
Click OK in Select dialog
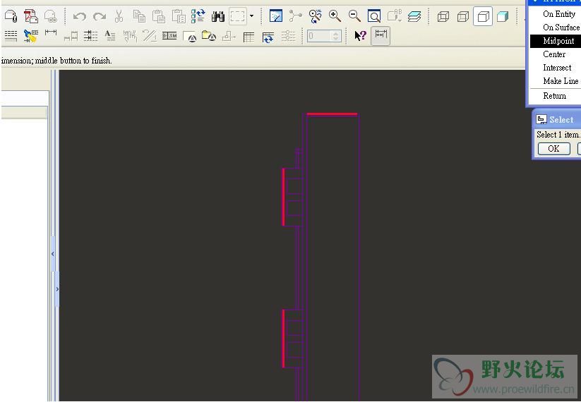pyautogui.click(x=553, y=148)
